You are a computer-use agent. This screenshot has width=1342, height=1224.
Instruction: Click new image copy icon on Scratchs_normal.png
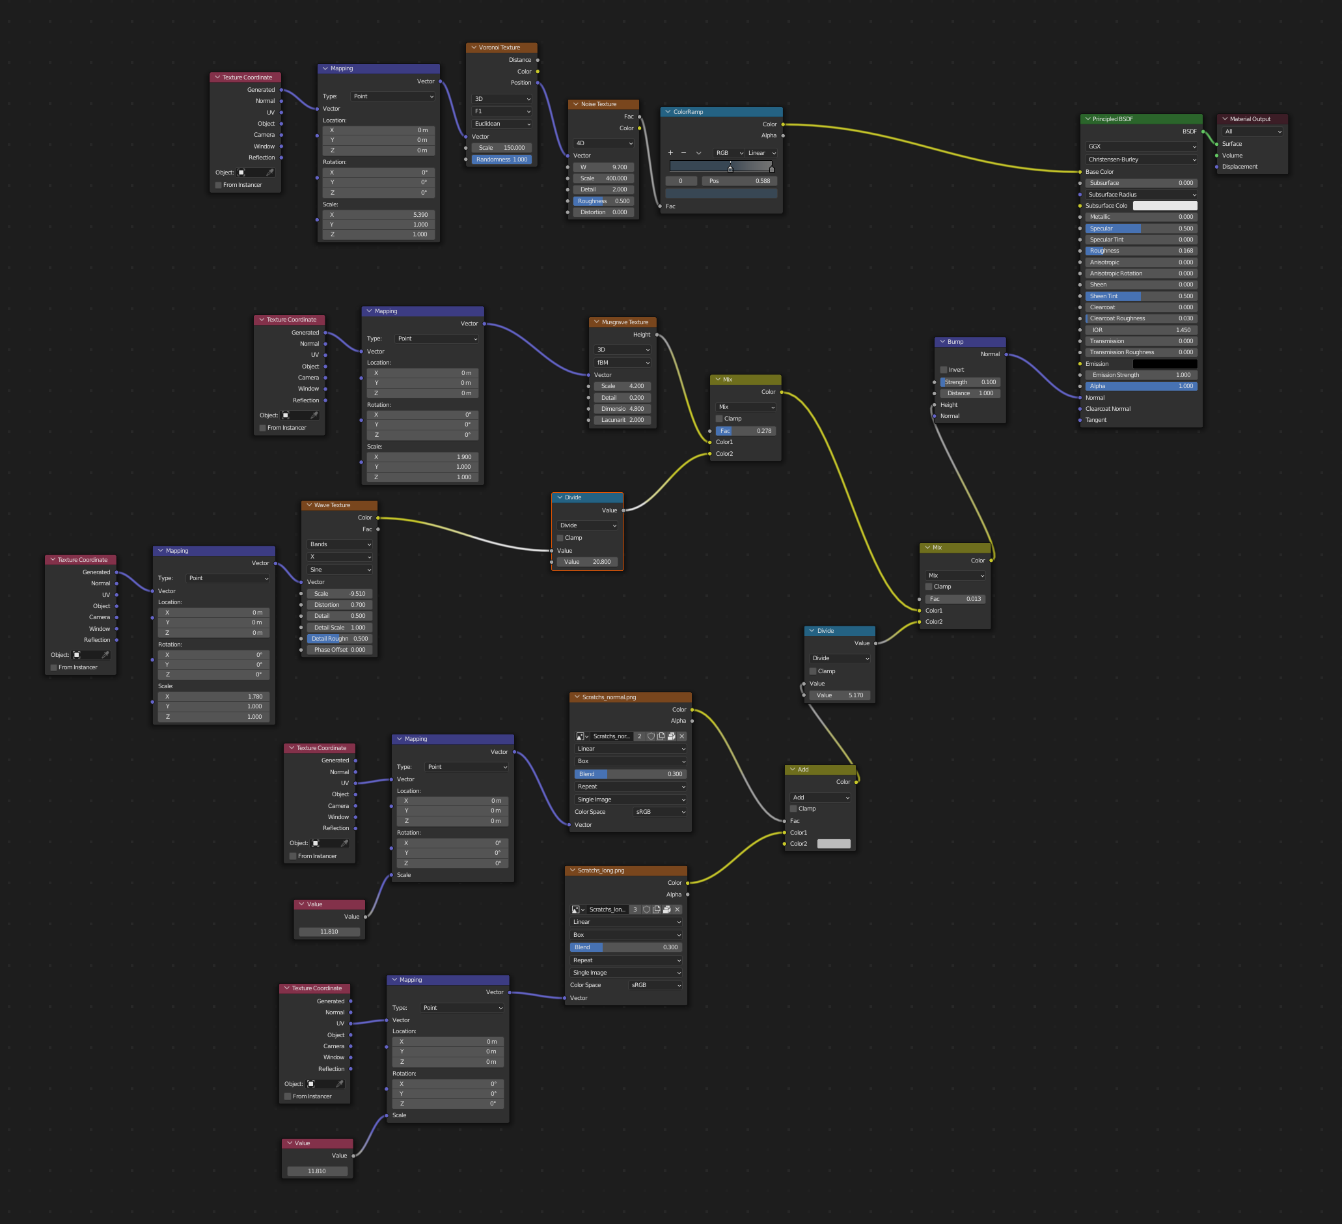(x=661, y=736)
